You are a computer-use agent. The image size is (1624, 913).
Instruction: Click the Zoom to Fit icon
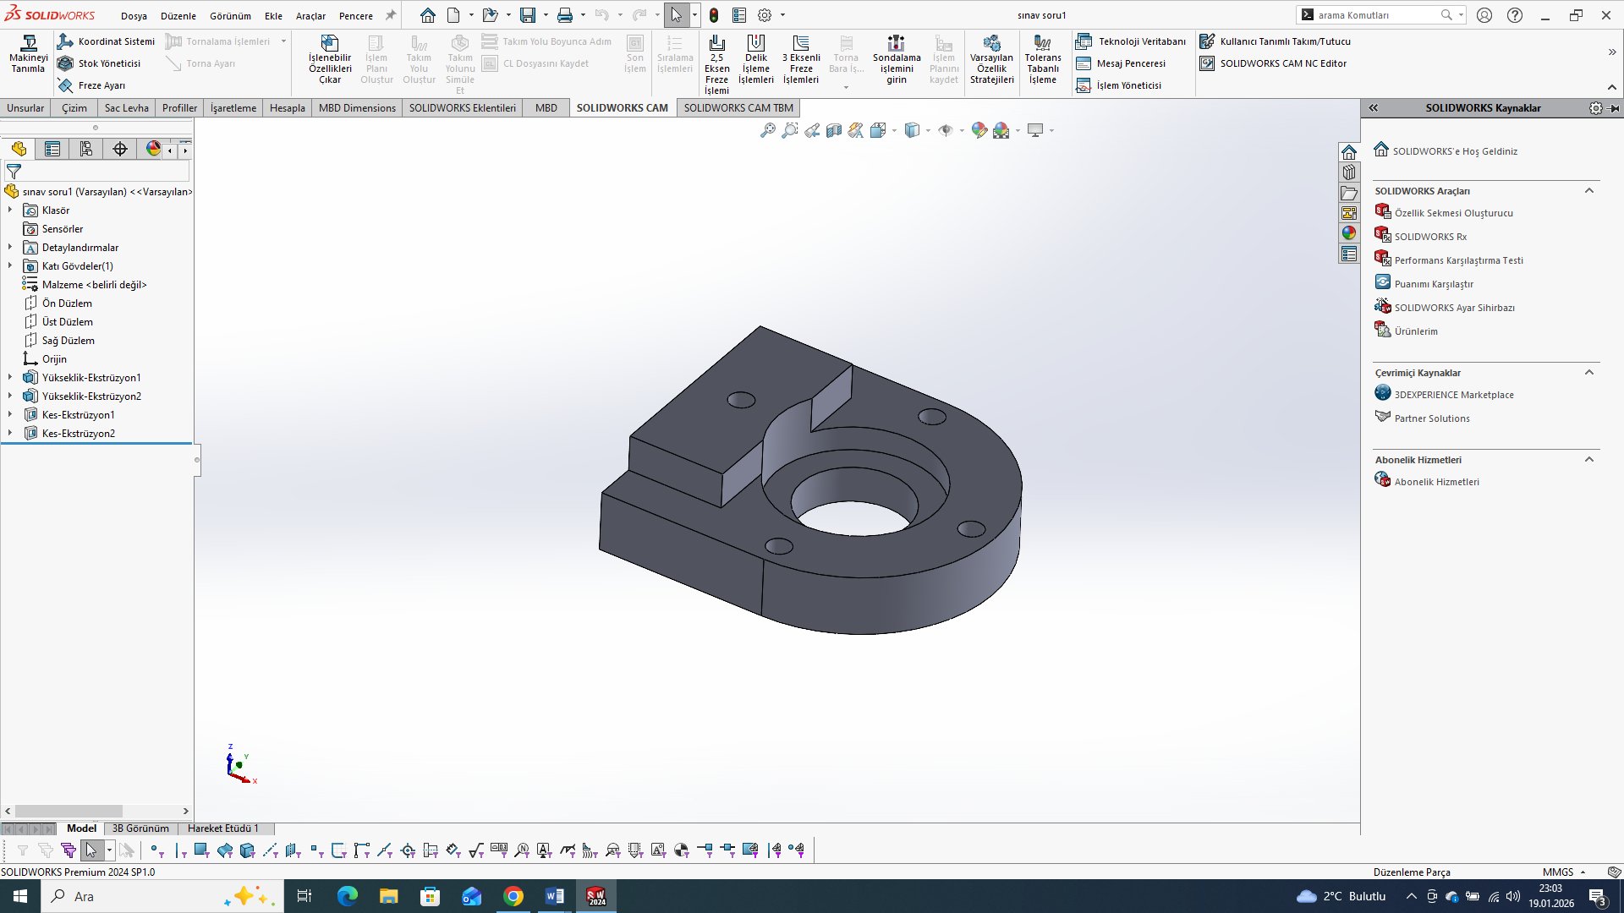point(768,130)
